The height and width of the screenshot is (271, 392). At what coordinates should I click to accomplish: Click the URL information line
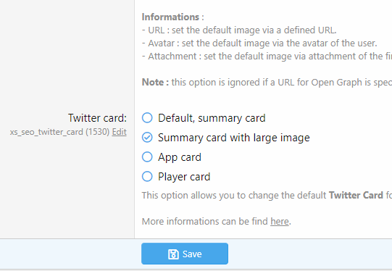click(239, 30)
